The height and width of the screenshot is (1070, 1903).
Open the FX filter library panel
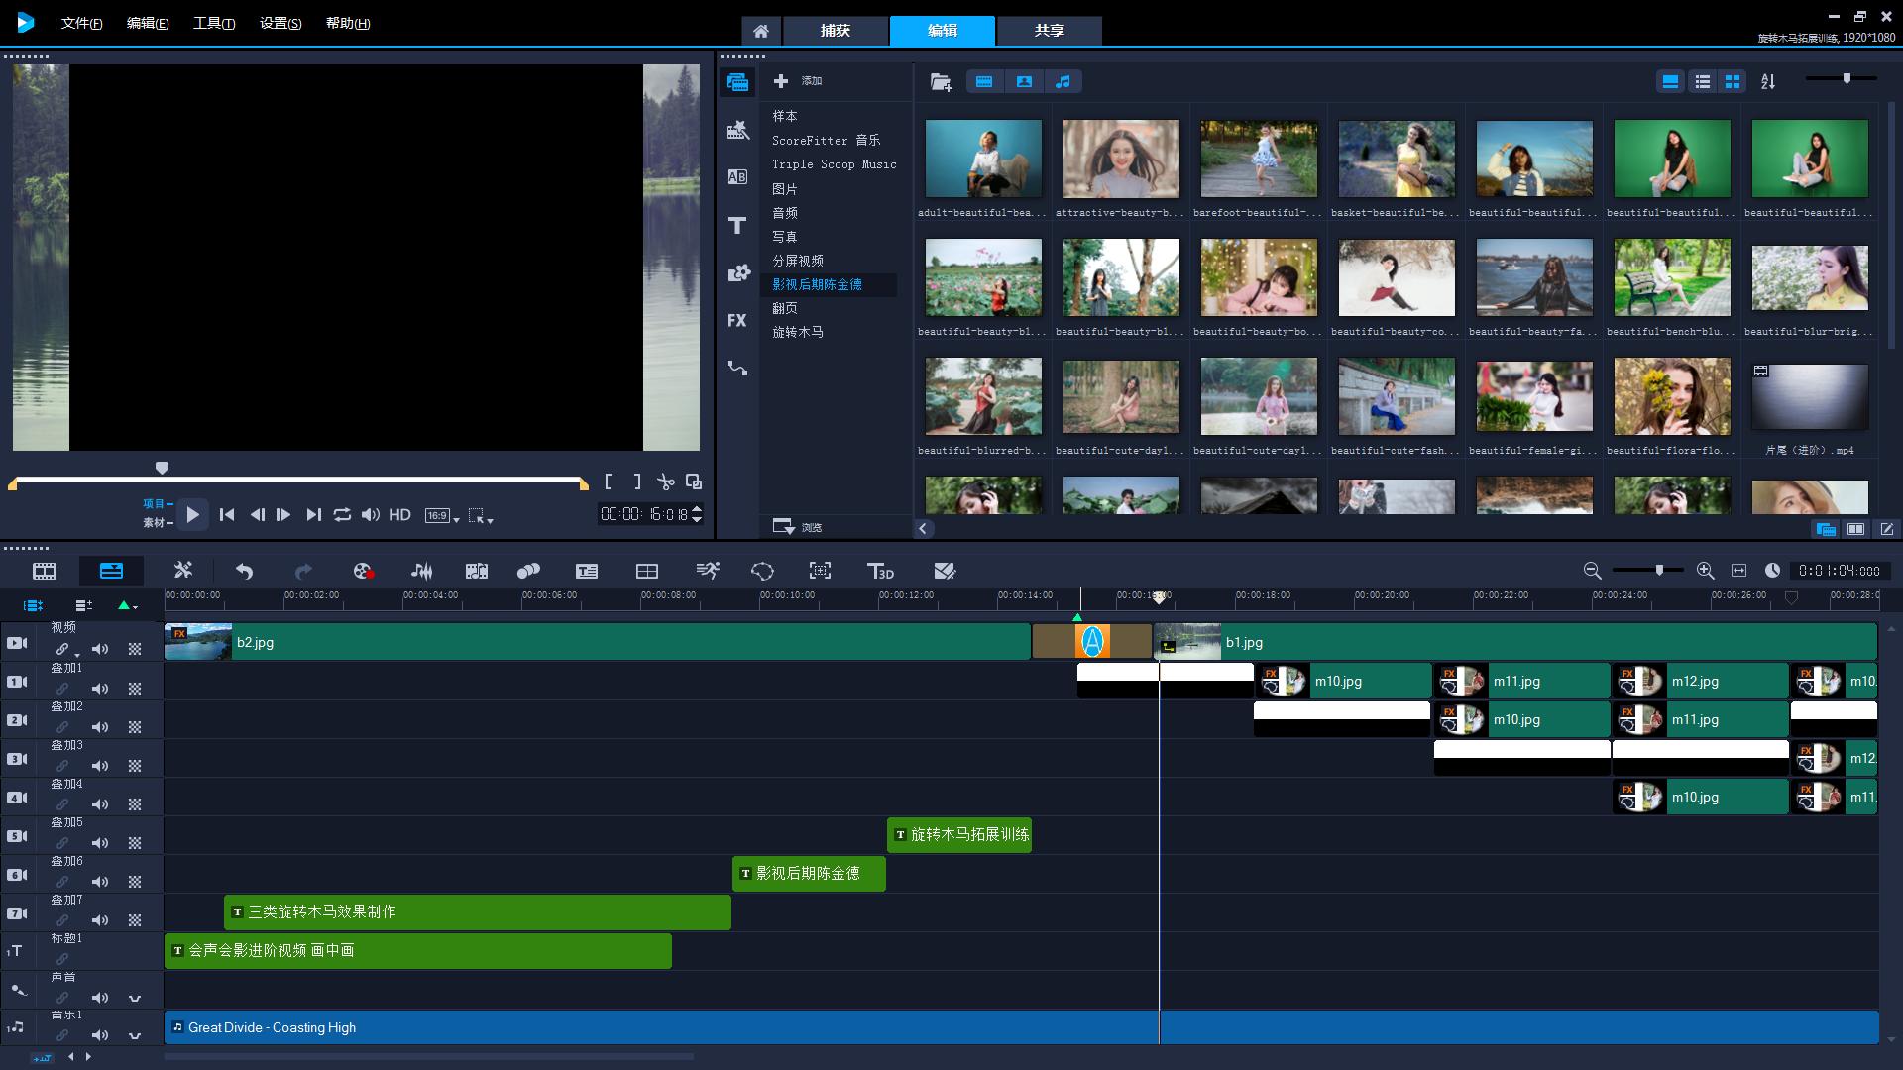coord(736,321)
